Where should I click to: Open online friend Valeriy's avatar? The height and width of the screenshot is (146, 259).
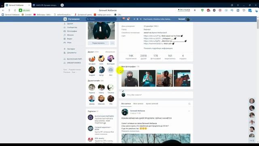coord(101,88)
